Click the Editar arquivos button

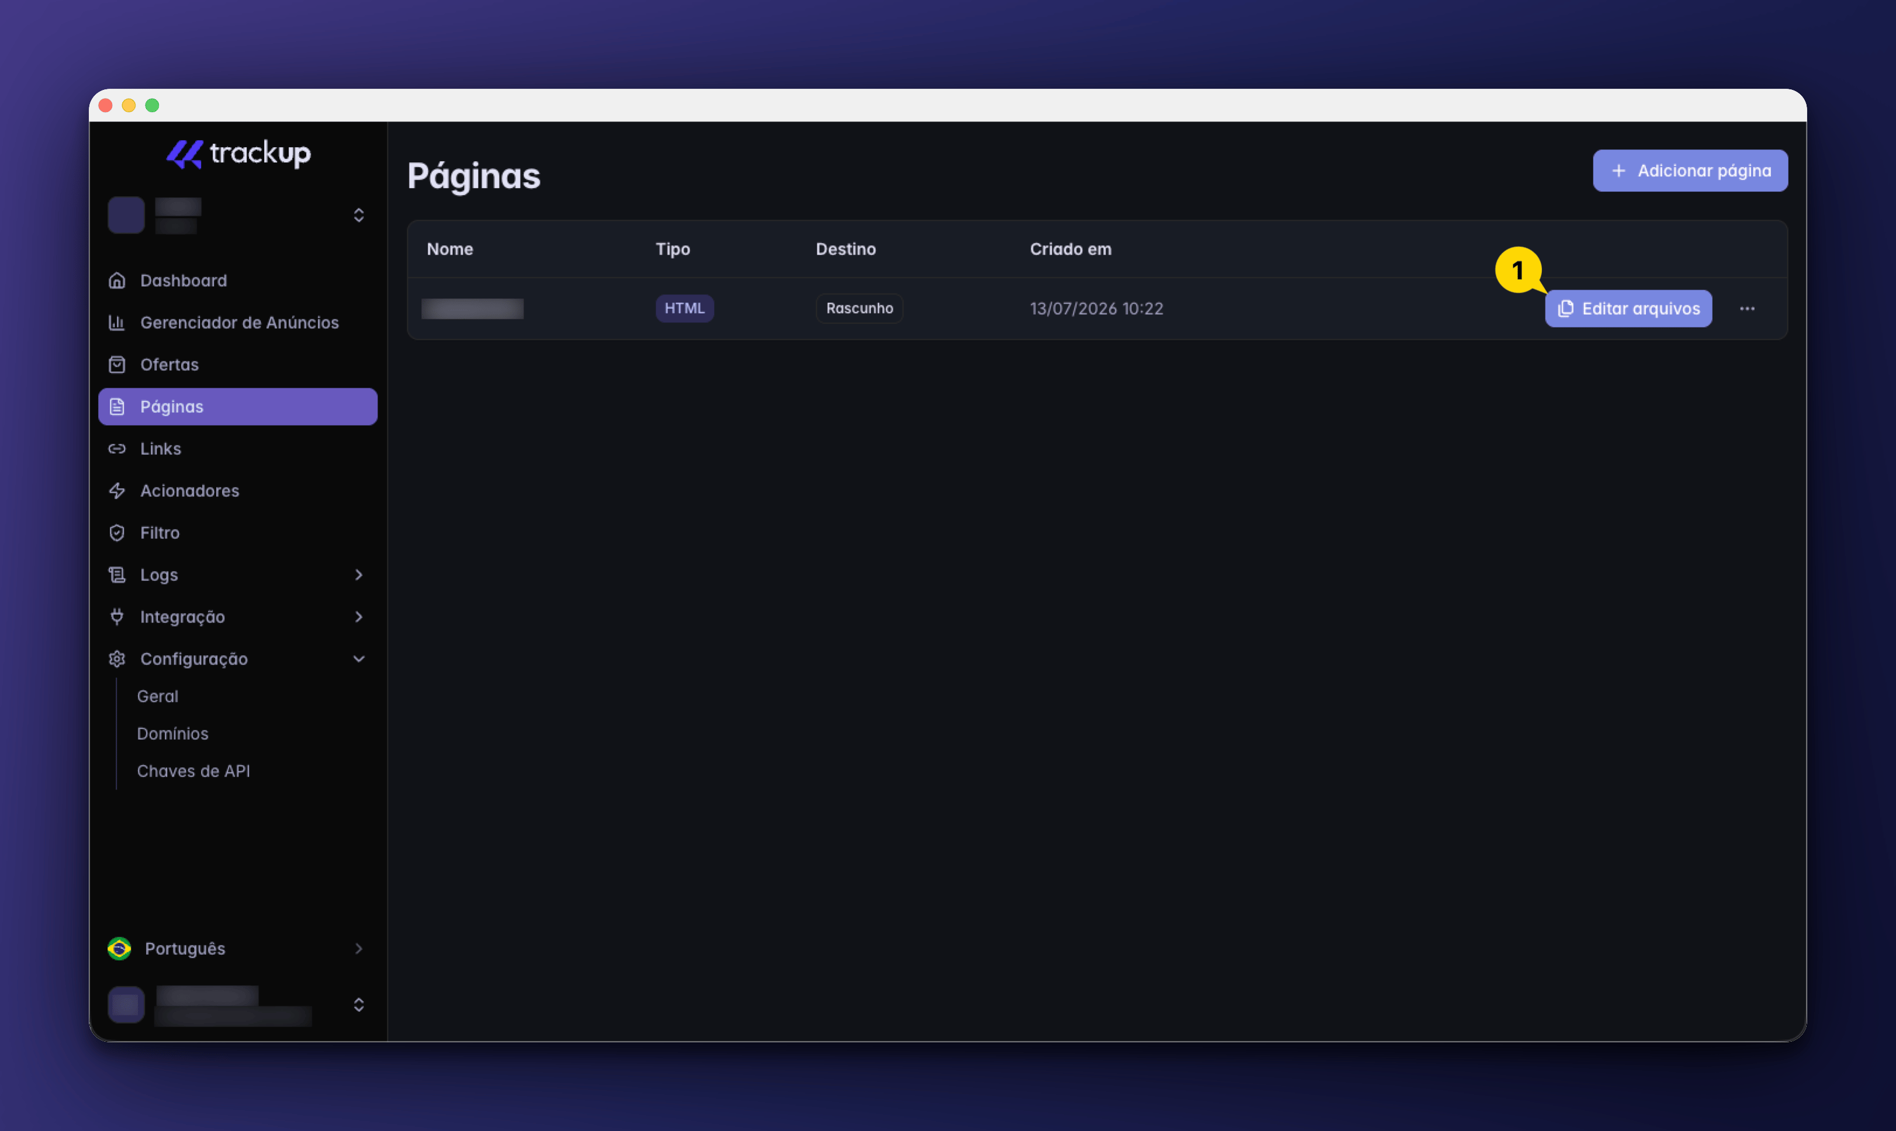coord(1628,309)
